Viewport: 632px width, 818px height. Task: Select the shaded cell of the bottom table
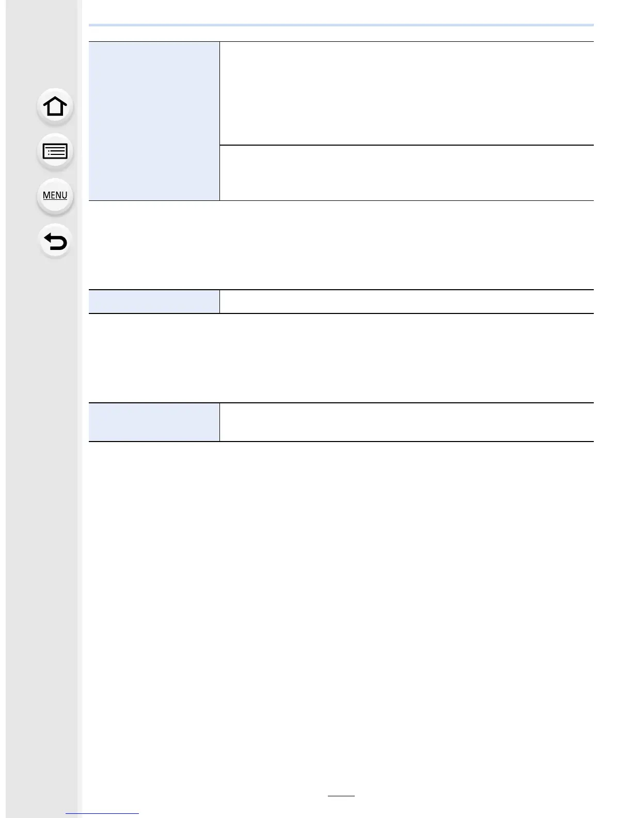(x=154, y=422)
